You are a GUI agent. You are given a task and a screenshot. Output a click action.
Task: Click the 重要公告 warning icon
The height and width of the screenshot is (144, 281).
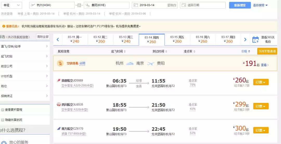tap(4, 26)
